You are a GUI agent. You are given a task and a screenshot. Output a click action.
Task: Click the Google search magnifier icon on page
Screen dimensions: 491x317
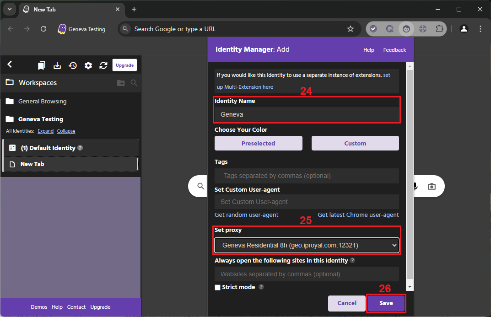click(x=201, y=186)
